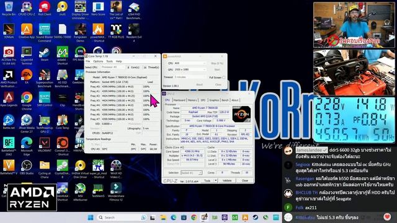Launch CPUID CPU-Z desktop shortcut
This screenshot has width=397, height=223.
(27, 9)
